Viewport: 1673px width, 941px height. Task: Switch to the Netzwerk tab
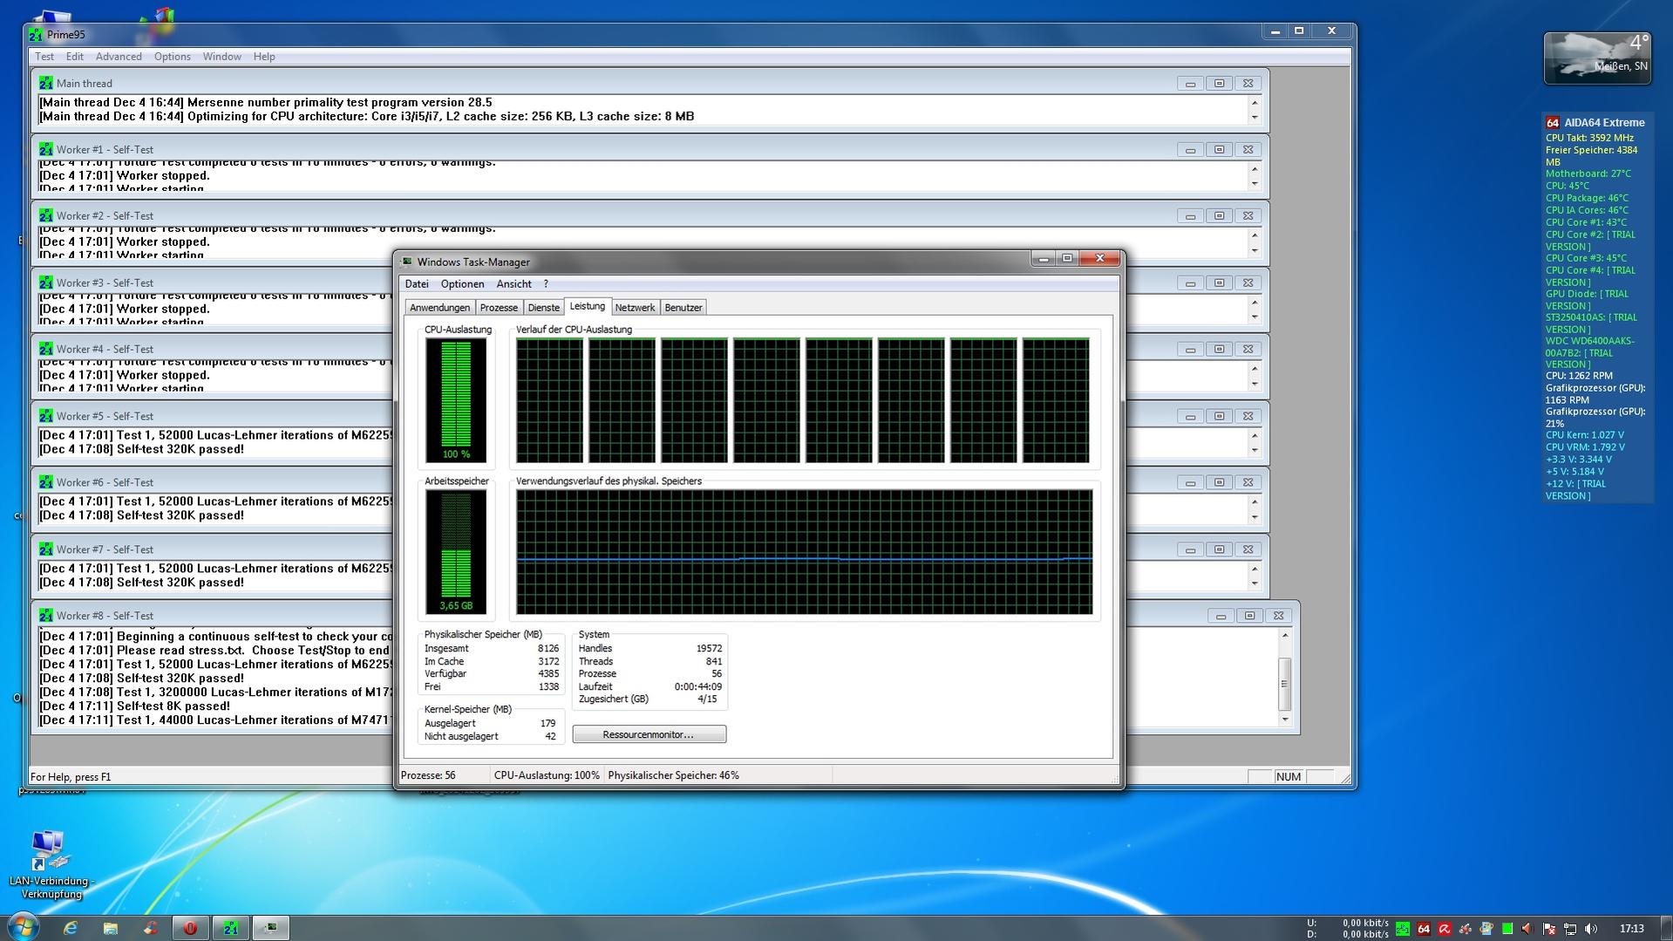click(x=635, y=308)
